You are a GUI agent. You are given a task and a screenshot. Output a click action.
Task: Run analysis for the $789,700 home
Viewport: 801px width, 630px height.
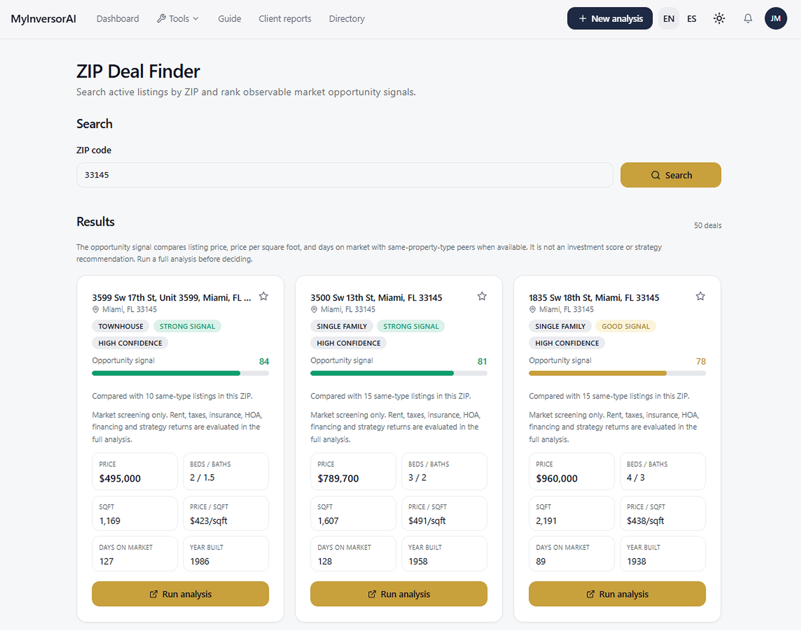tap(398, 594)
